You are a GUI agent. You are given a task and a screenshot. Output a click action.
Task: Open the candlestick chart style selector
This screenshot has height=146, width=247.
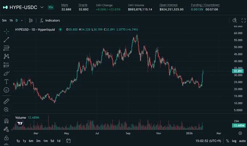pos(31,20)
